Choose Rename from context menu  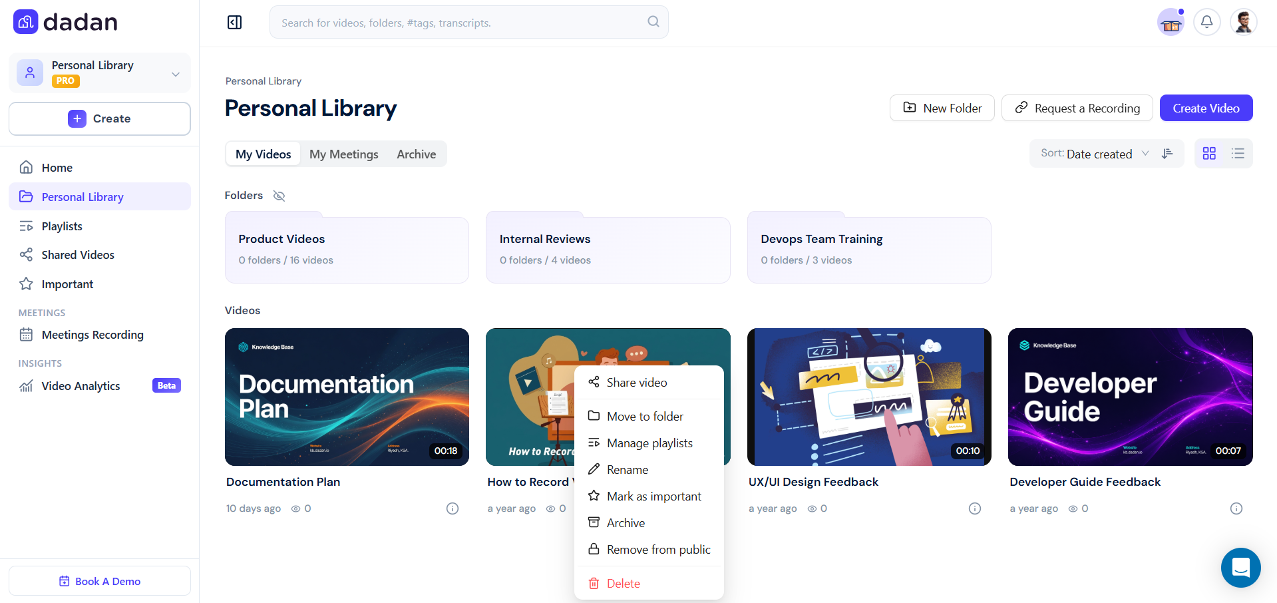tap(649, 470)
